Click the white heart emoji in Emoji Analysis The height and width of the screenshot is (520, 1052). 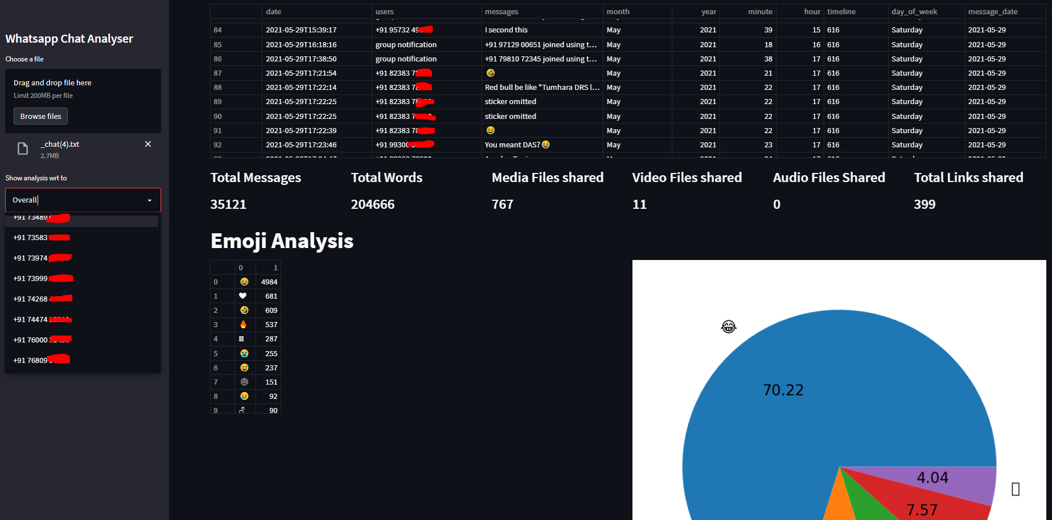243,295
